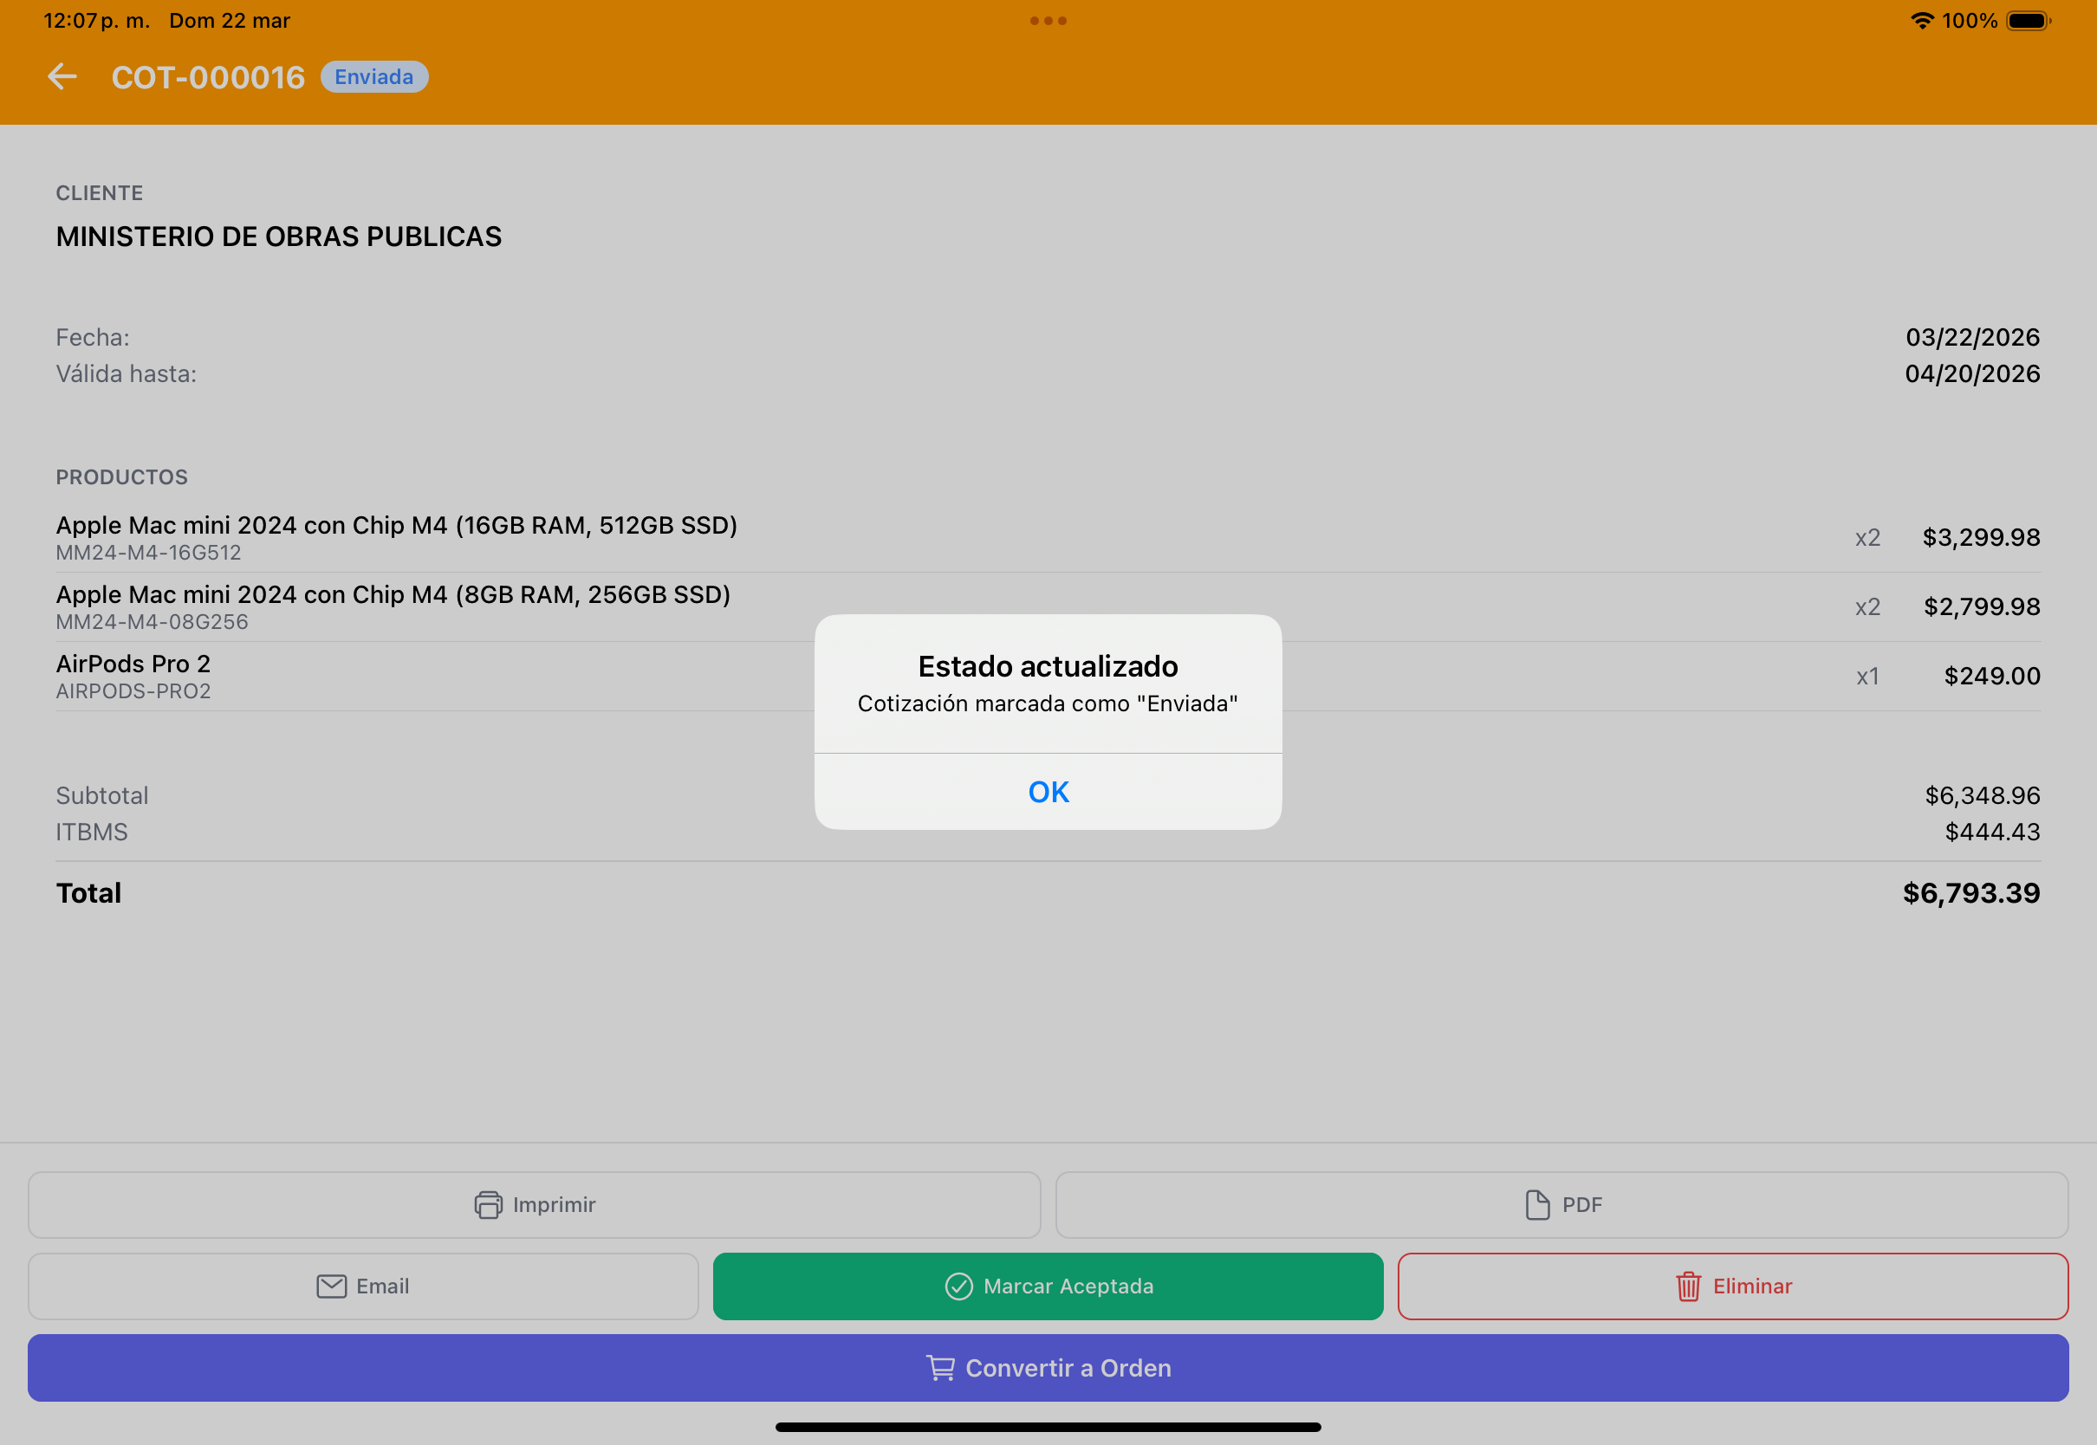Screen dimensions: 2097x1445
Task: Tap the Wi-Fi status icon
Action: (1922, 21)
